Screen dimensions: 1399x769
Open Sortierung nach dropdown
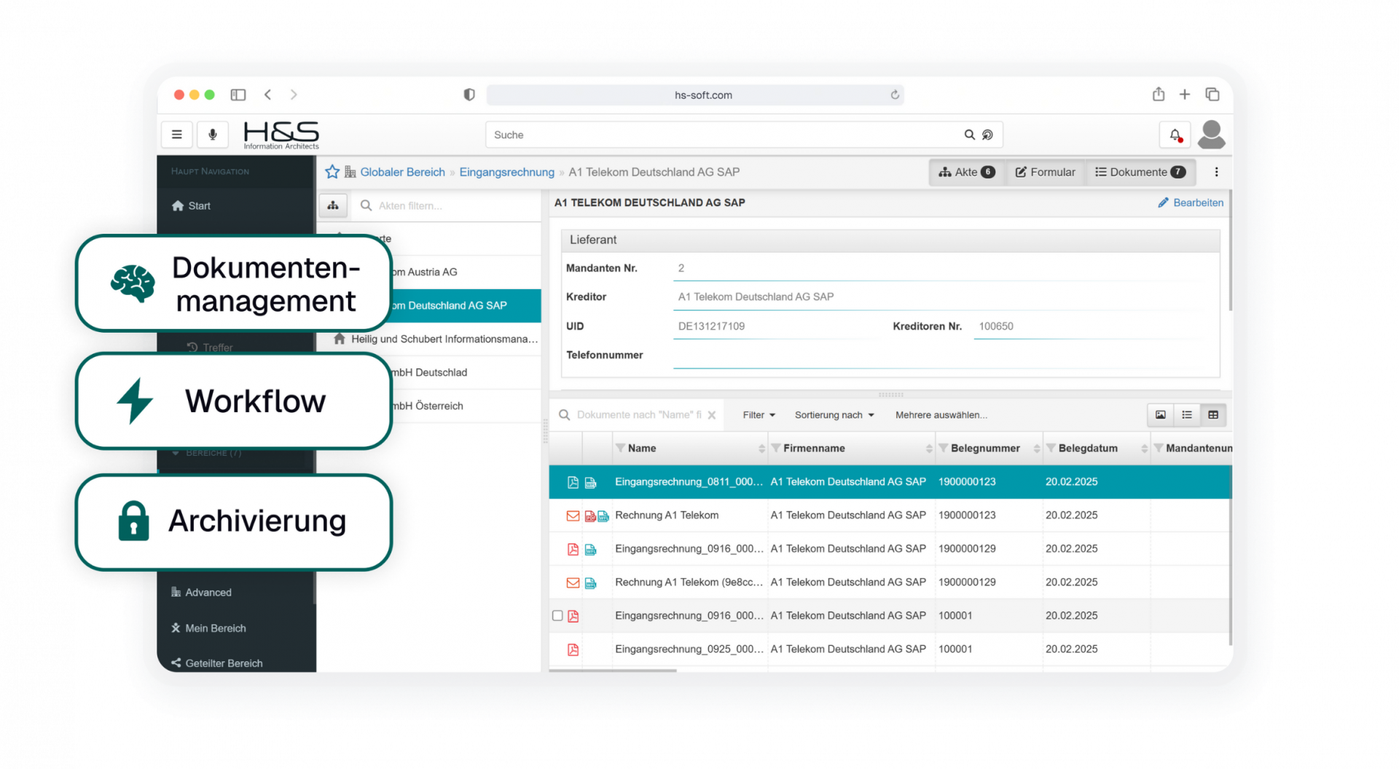[x=834, y=415]
